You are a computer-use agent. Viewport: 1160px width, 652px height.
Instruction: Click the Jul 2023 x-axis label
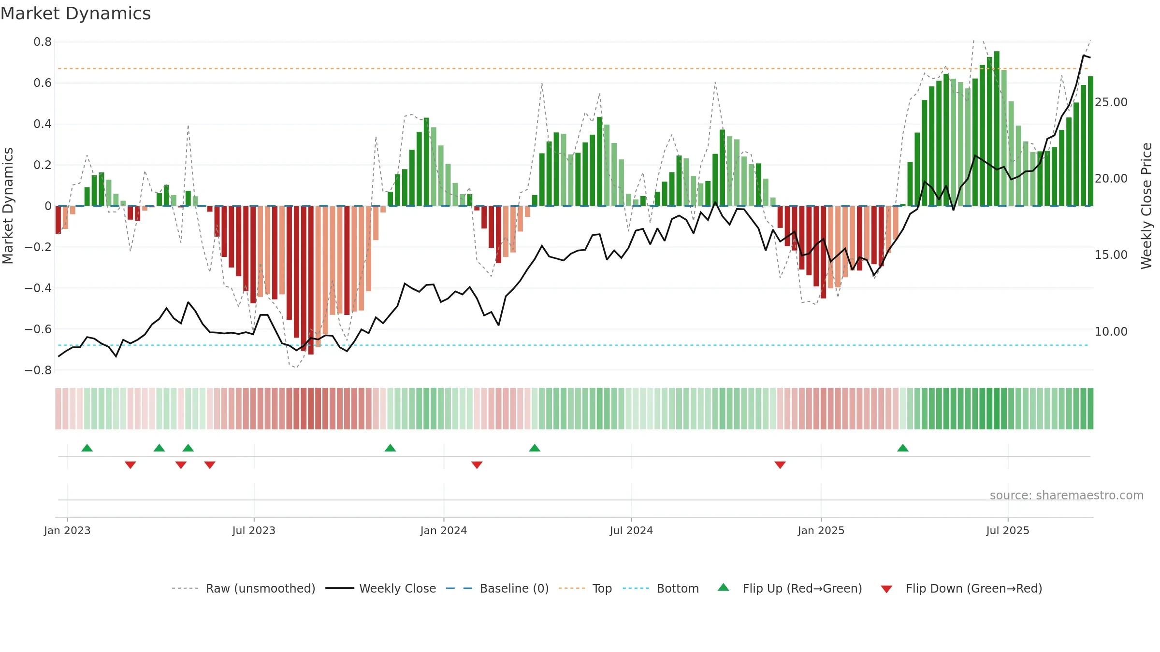click(x=254, y=530)
